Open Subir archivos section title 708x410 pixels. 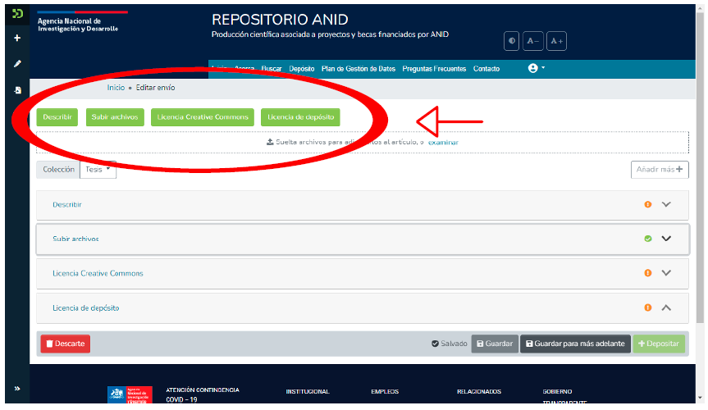tap(75, 239)
